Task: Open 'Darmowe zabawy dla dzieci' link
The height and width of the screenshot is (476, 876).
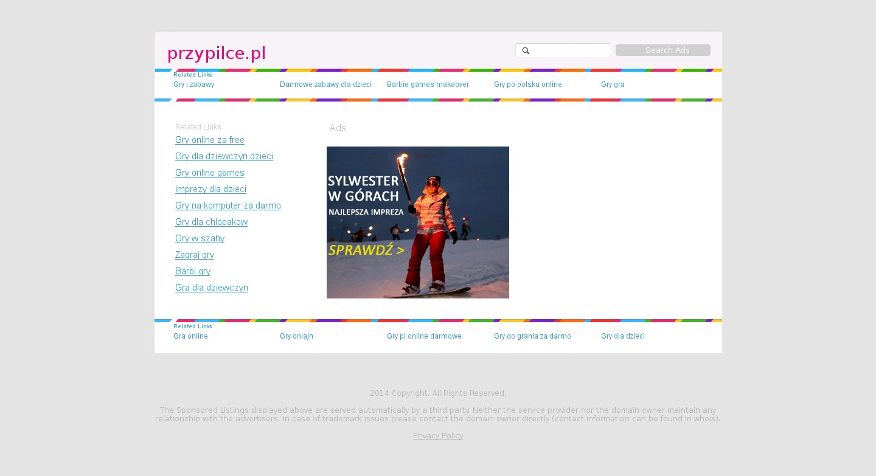Action: click(x=325, y=85)
